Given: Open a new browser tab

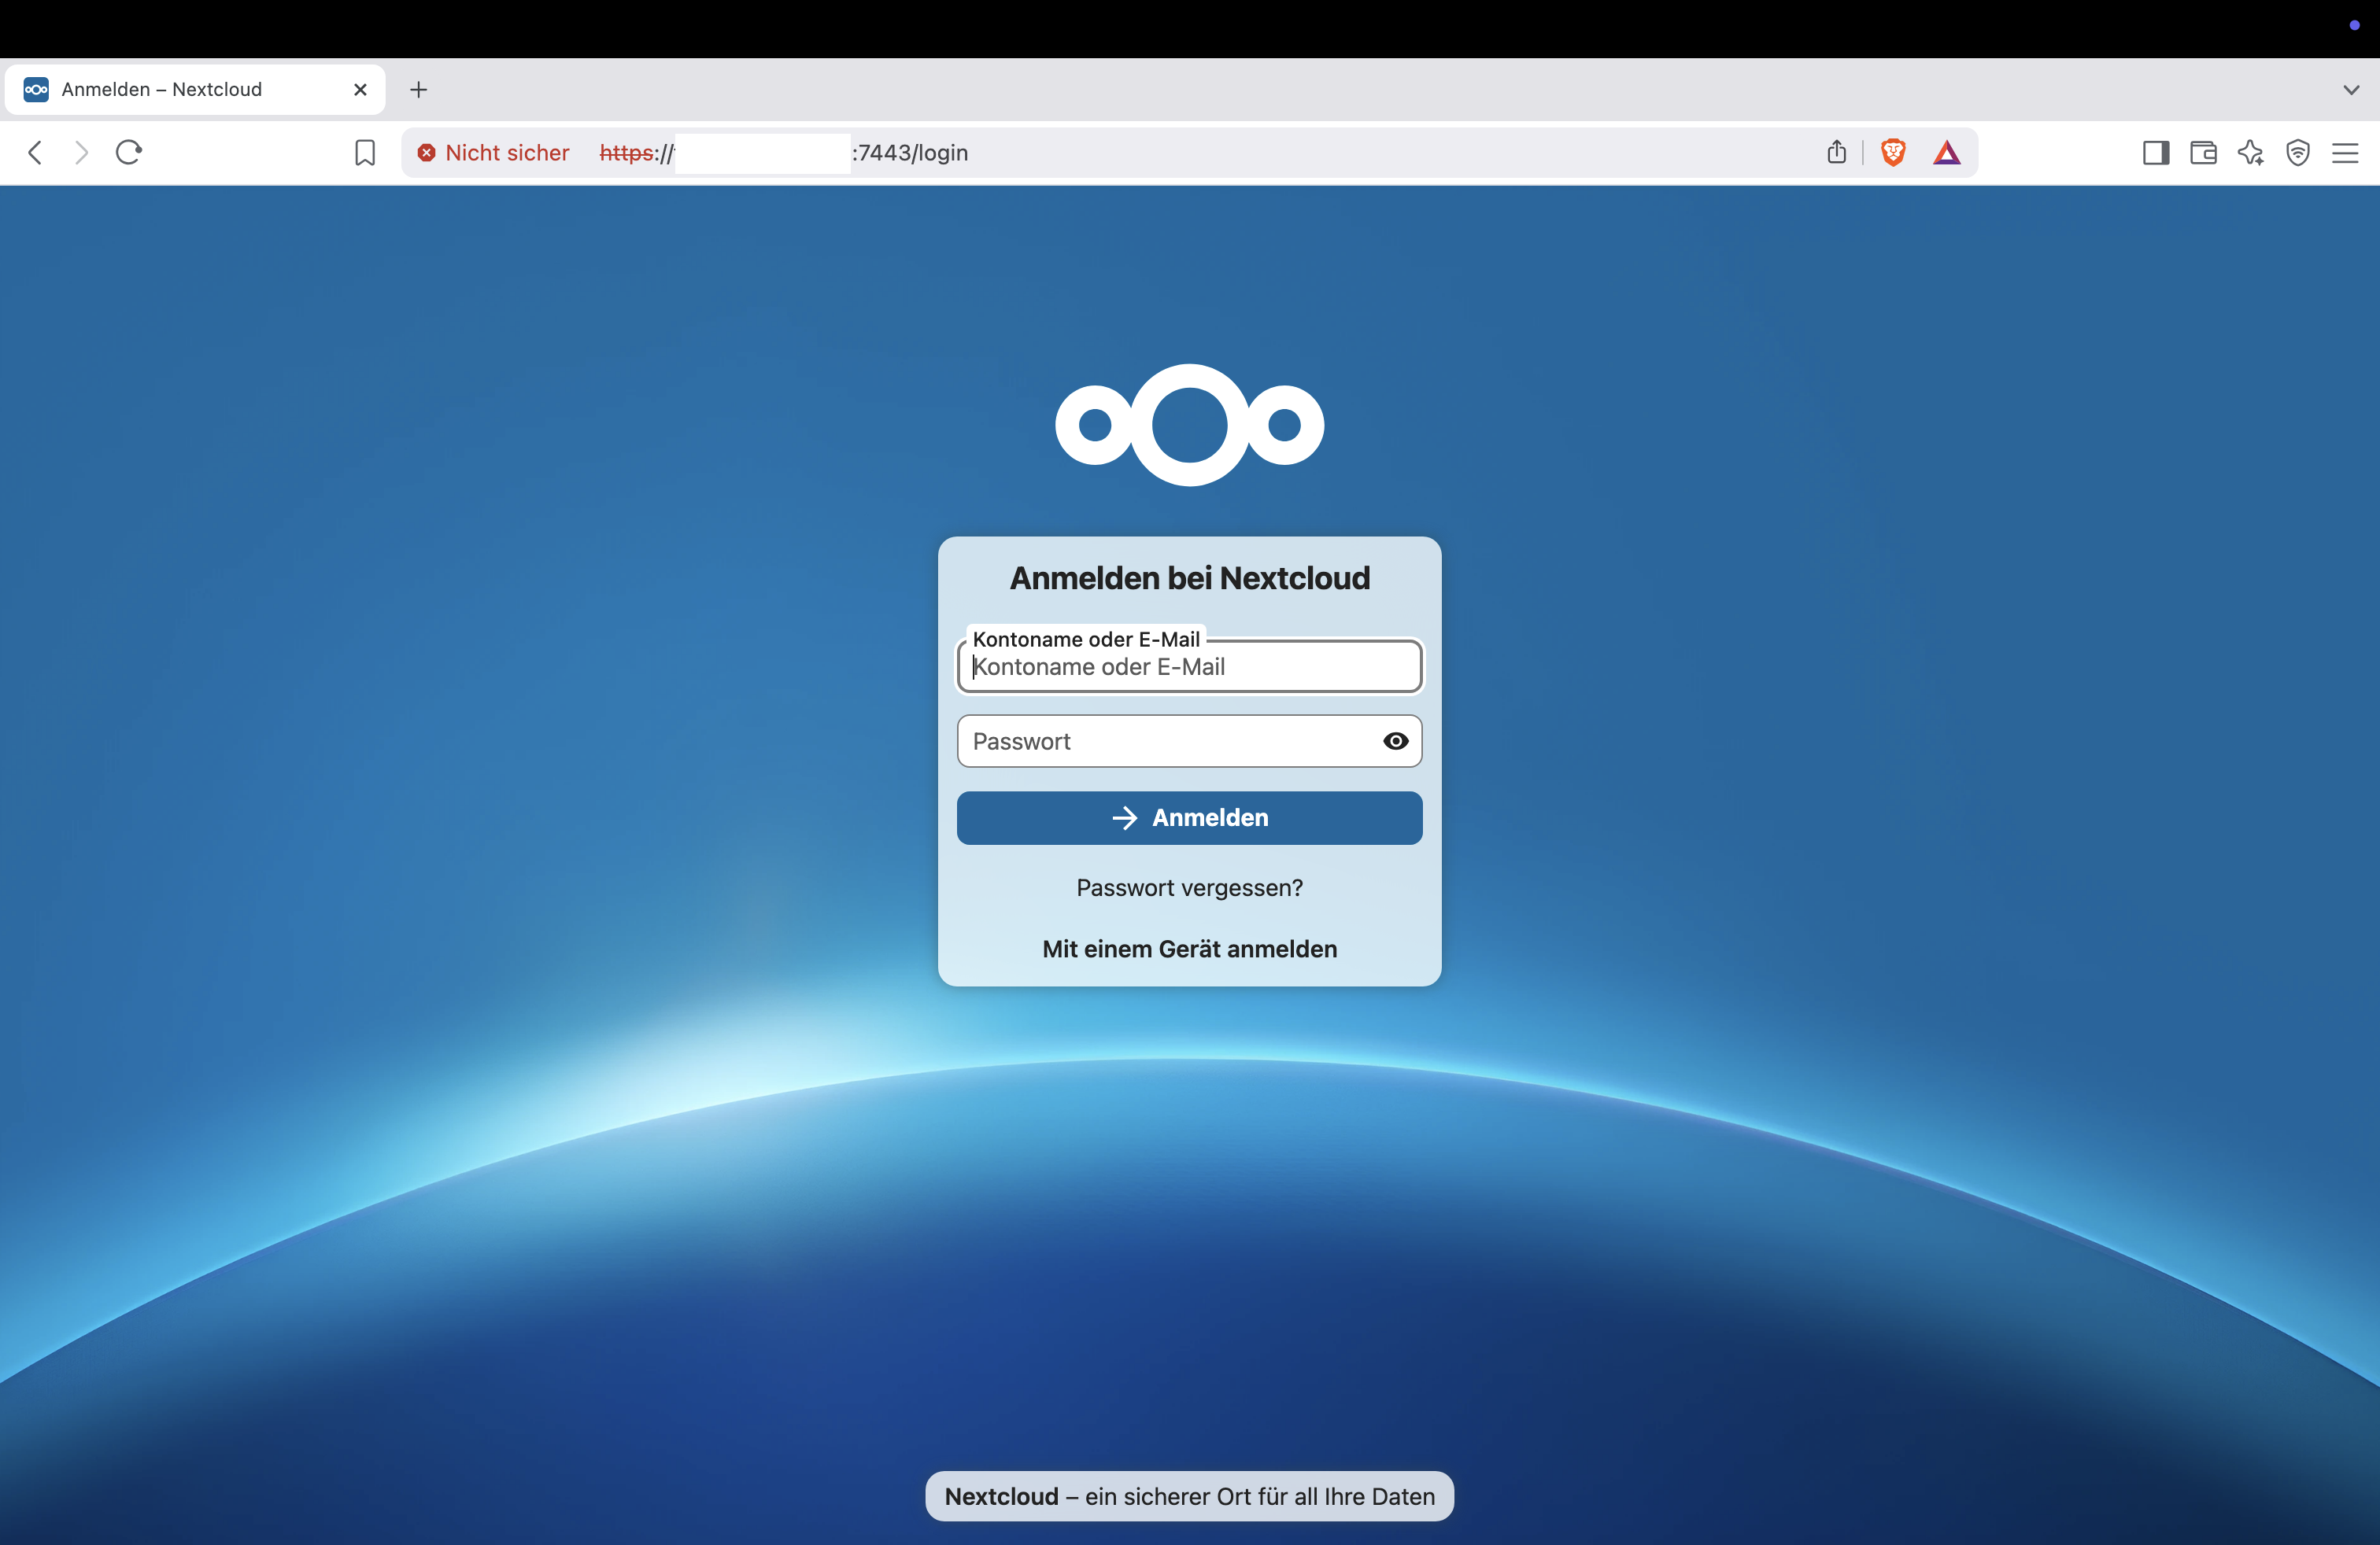Looking at the screenshot, I should point(419,90).
